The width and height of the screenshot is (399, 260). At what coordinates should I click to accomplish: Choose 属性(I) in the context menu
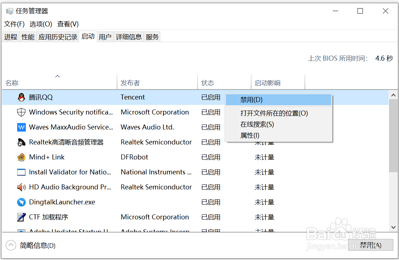279,136
